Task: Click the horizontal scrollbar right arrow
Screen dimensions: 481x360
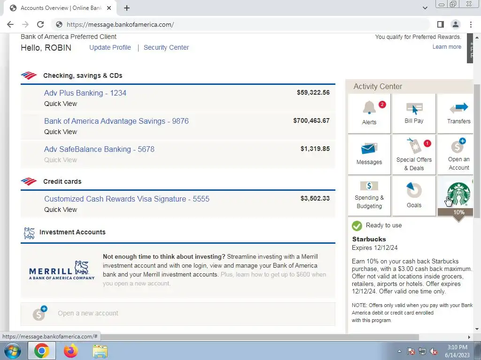Action: [x=469, y=337]
